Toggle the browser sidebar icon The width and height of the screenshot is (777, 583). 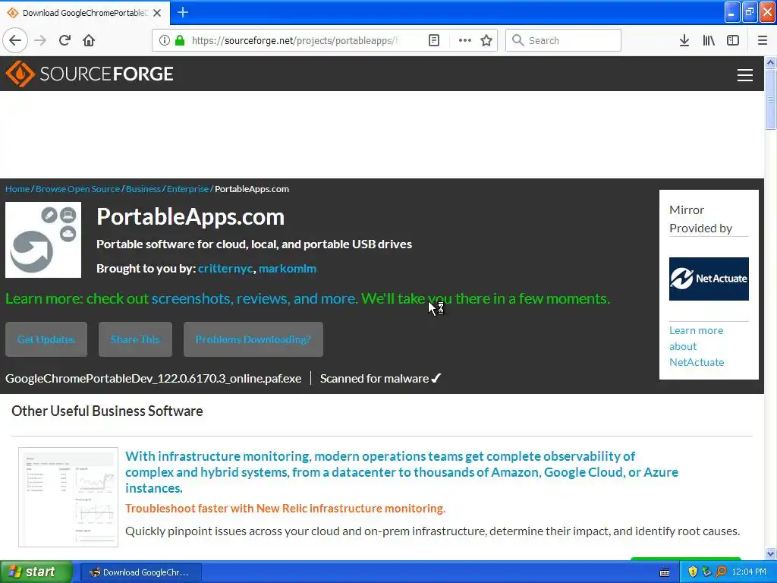[x=733, y=40]
